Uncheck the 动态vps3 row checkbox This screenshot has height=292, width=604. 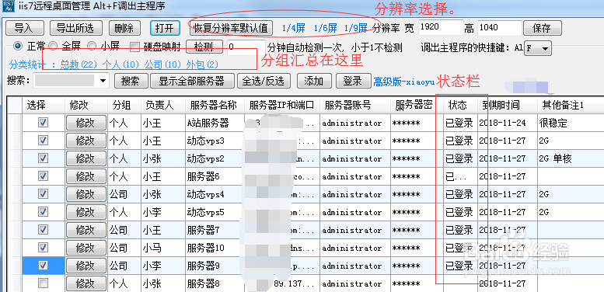pos(44,141)
